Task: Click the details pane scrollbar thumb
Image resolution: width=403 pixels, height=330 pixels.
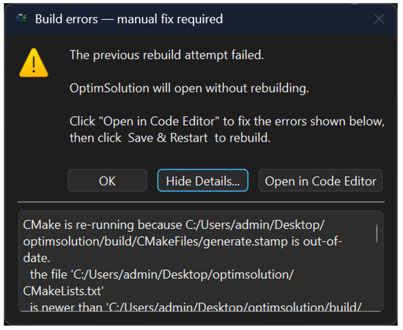Action: pyautogui.click(x=377, y=233)
